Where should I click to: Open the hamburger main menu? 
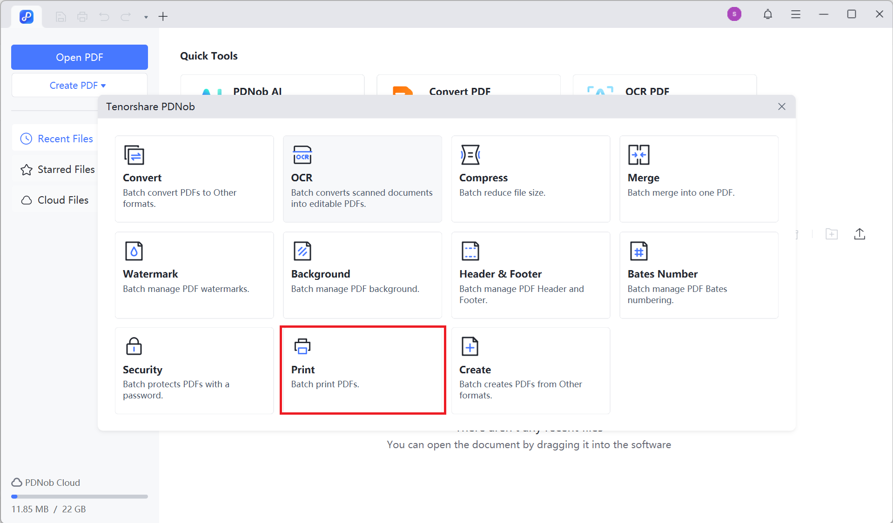tap(795, 14)
